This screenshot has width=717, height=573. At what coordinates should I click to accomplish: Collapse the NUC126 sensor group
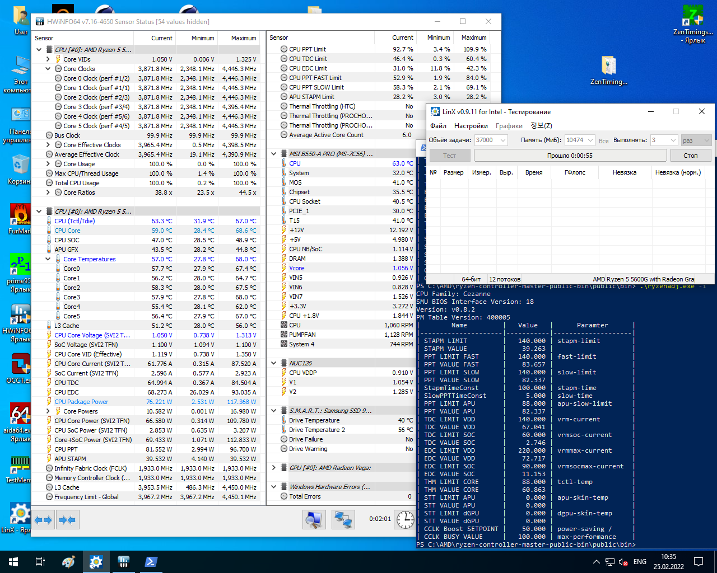[274, 363]
